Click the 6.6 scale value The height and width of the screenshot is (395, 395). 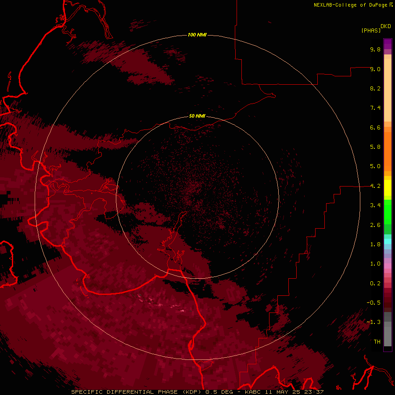tap(375, 127)
